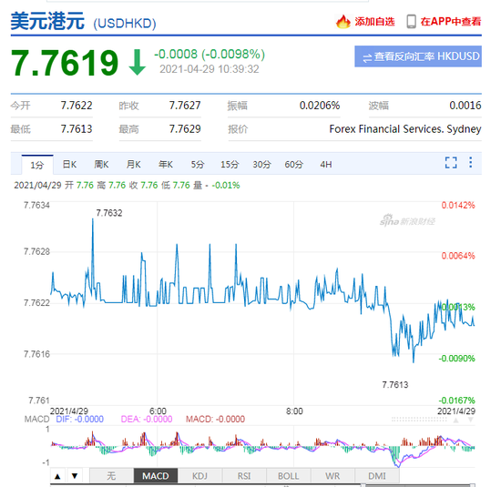
Task: Click the -0.0167% right axis label
Action: [x=457, y=401]
